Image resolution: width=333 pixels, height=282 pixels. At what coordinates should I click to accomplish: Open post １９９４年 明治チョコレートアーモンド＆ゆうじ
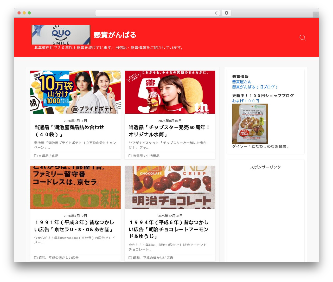[x=169, y=229]
